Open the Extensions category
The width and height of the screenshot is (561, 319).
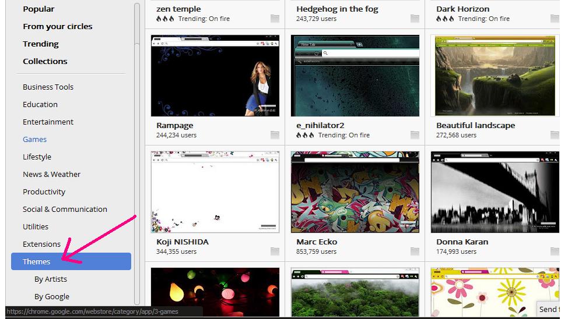[41, 244]
